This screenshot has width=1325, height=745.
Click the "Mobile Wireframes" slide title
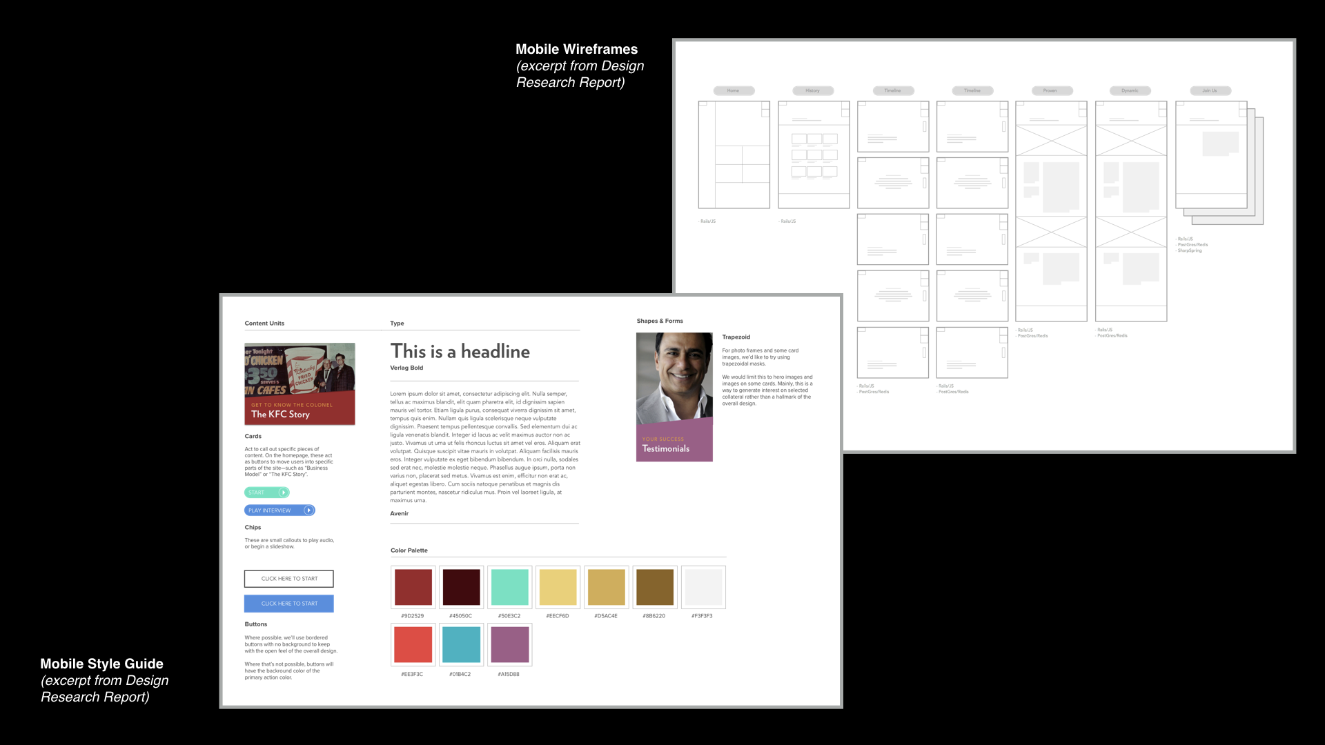pos(577,49)
